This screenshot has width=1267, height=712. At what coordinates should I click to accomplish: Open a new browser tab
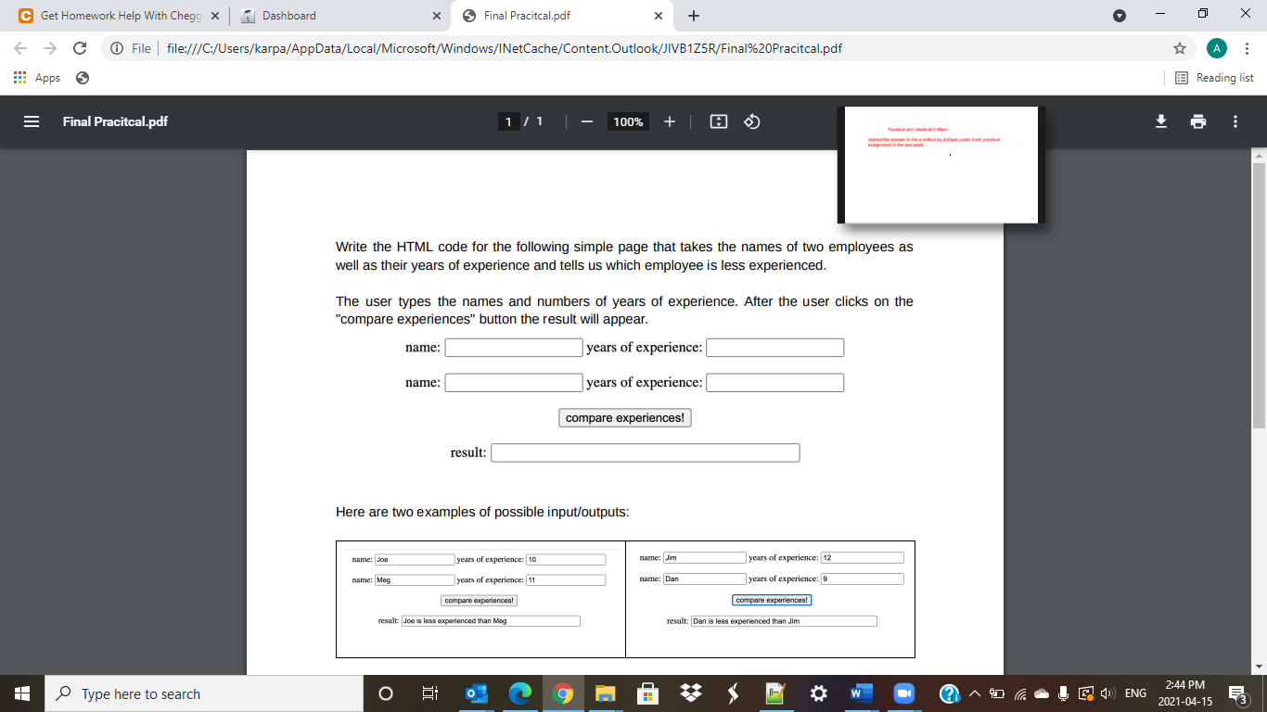point(694,16)
